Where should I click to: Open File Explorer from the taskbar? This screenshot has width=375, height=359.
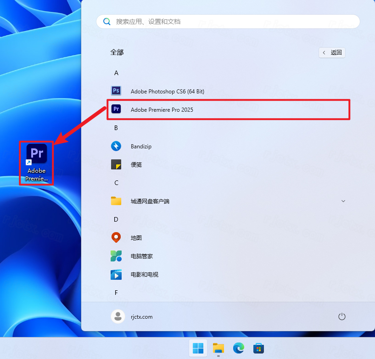[x=218, y=348]
